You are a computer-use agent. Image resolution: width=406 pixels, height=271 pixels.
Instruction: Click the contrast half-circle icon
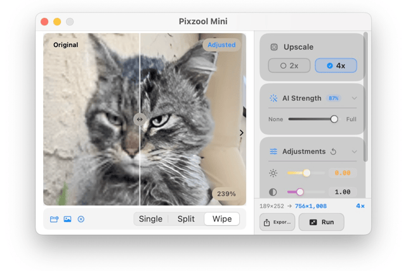click(x=273, y=192)
